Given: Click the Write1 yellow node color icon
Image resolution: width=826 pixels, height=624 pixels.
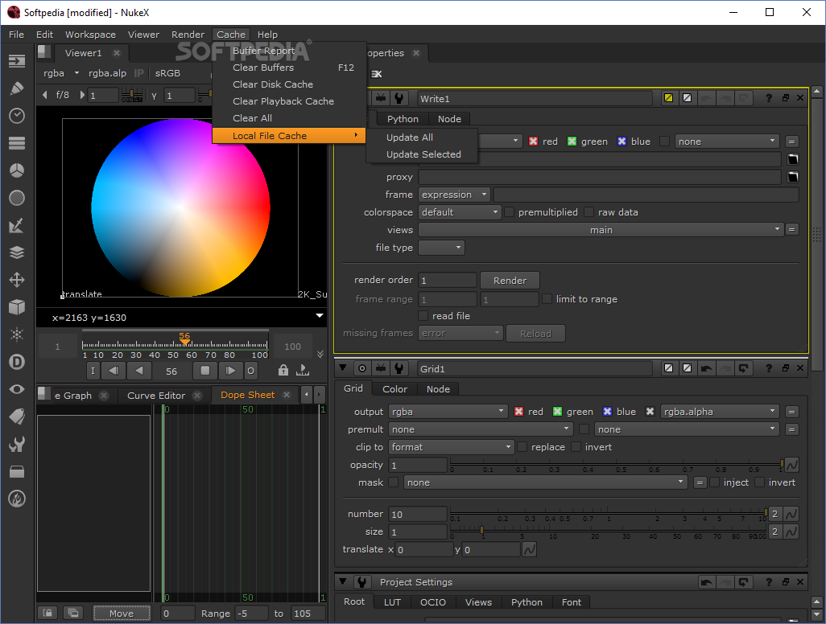Looking at the screenshot, I should click(668, 98).
